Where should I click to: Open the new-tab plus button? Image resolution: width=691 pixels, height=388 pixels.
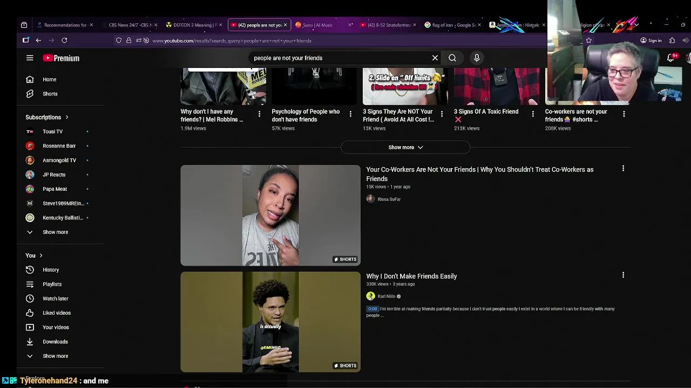[x=622, y=25]
